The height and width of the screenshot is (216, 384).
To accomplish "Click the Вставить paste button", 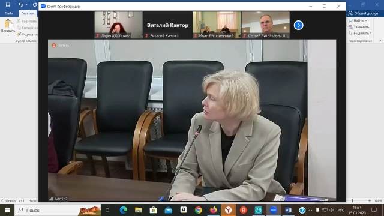I will [8, 28].
